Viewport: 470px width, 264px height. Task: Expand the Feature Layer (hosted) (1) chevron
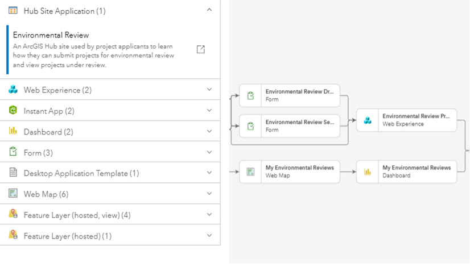click(209, 236)
